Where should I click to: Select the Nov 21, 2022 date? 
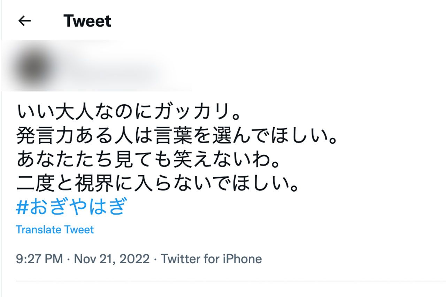coord(110,259)
